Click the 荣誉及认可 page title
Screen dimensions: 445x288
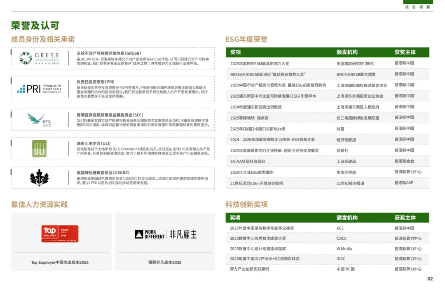(35, 26)
